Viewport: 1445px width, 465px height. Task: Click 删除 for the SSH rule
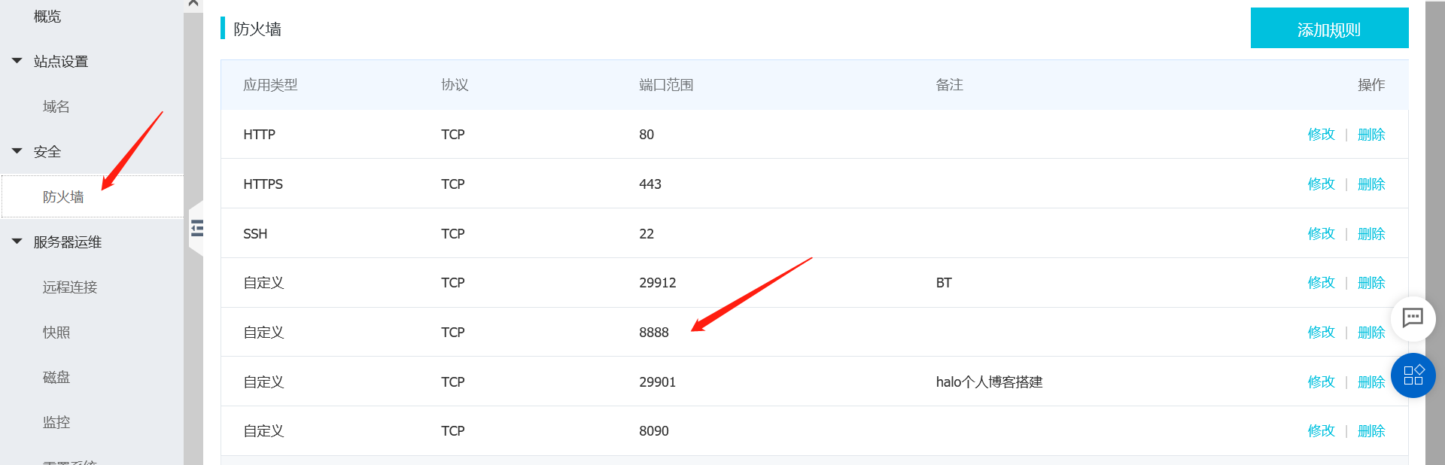1371,234
